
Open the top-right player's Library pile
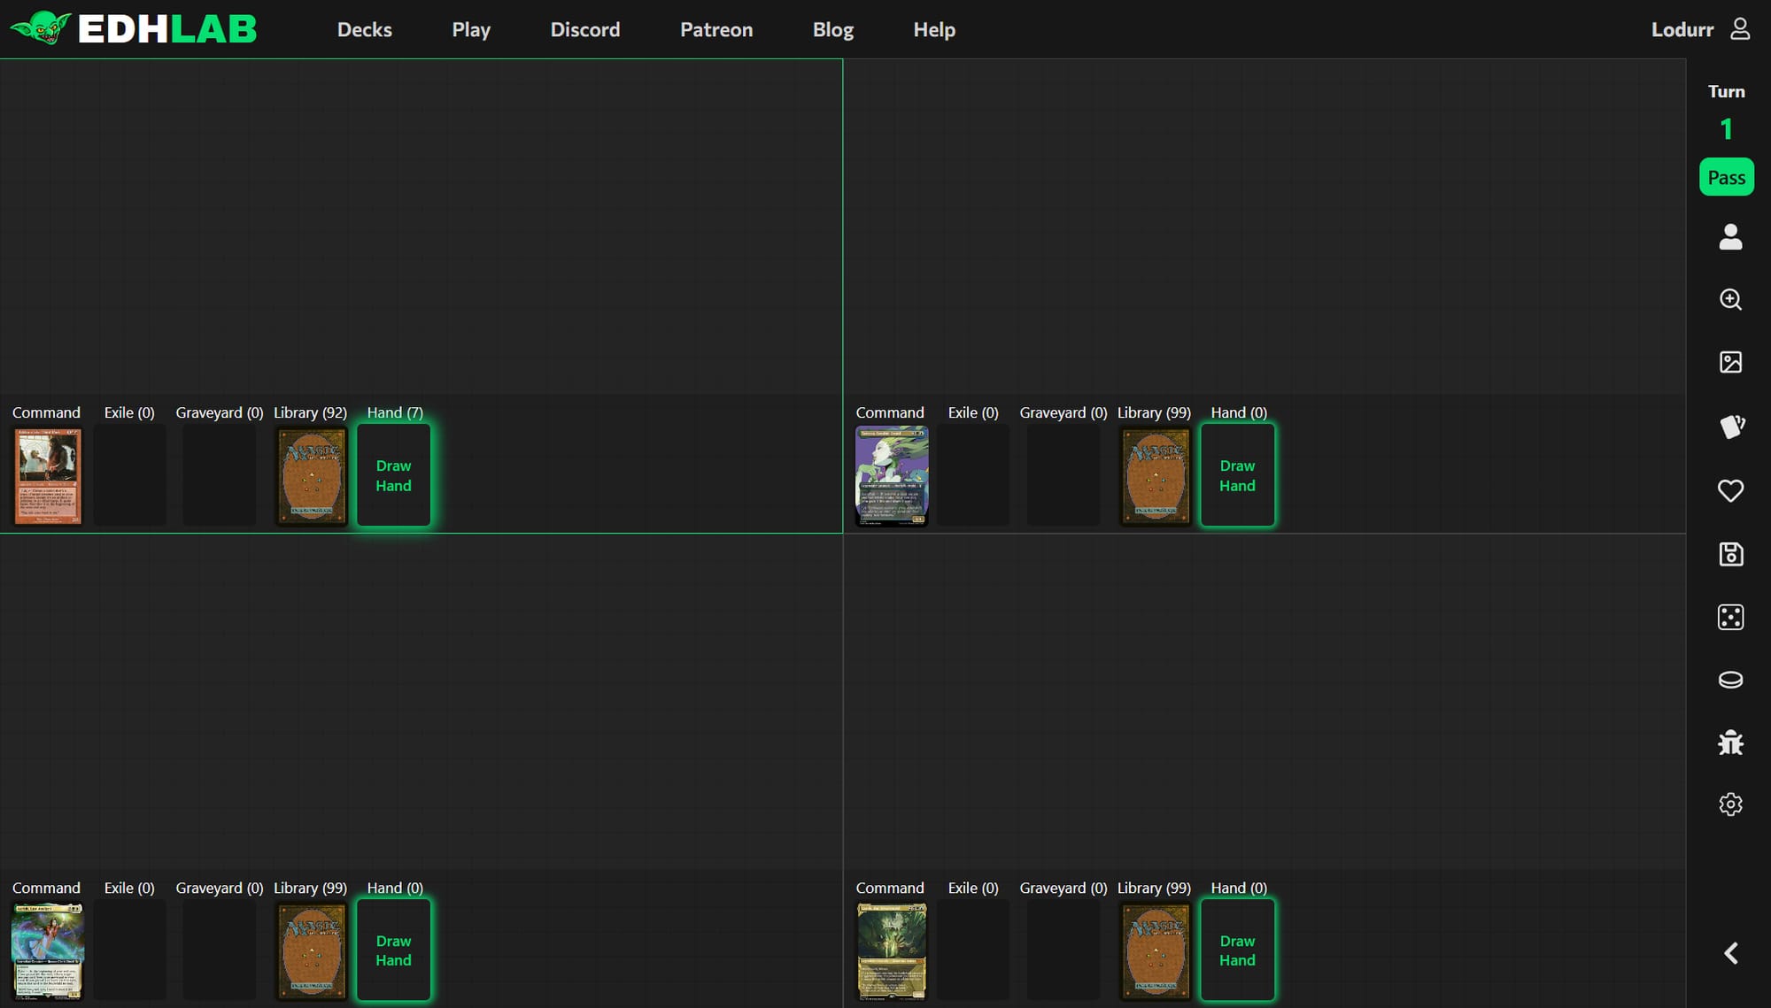(x=1155, y=475)
